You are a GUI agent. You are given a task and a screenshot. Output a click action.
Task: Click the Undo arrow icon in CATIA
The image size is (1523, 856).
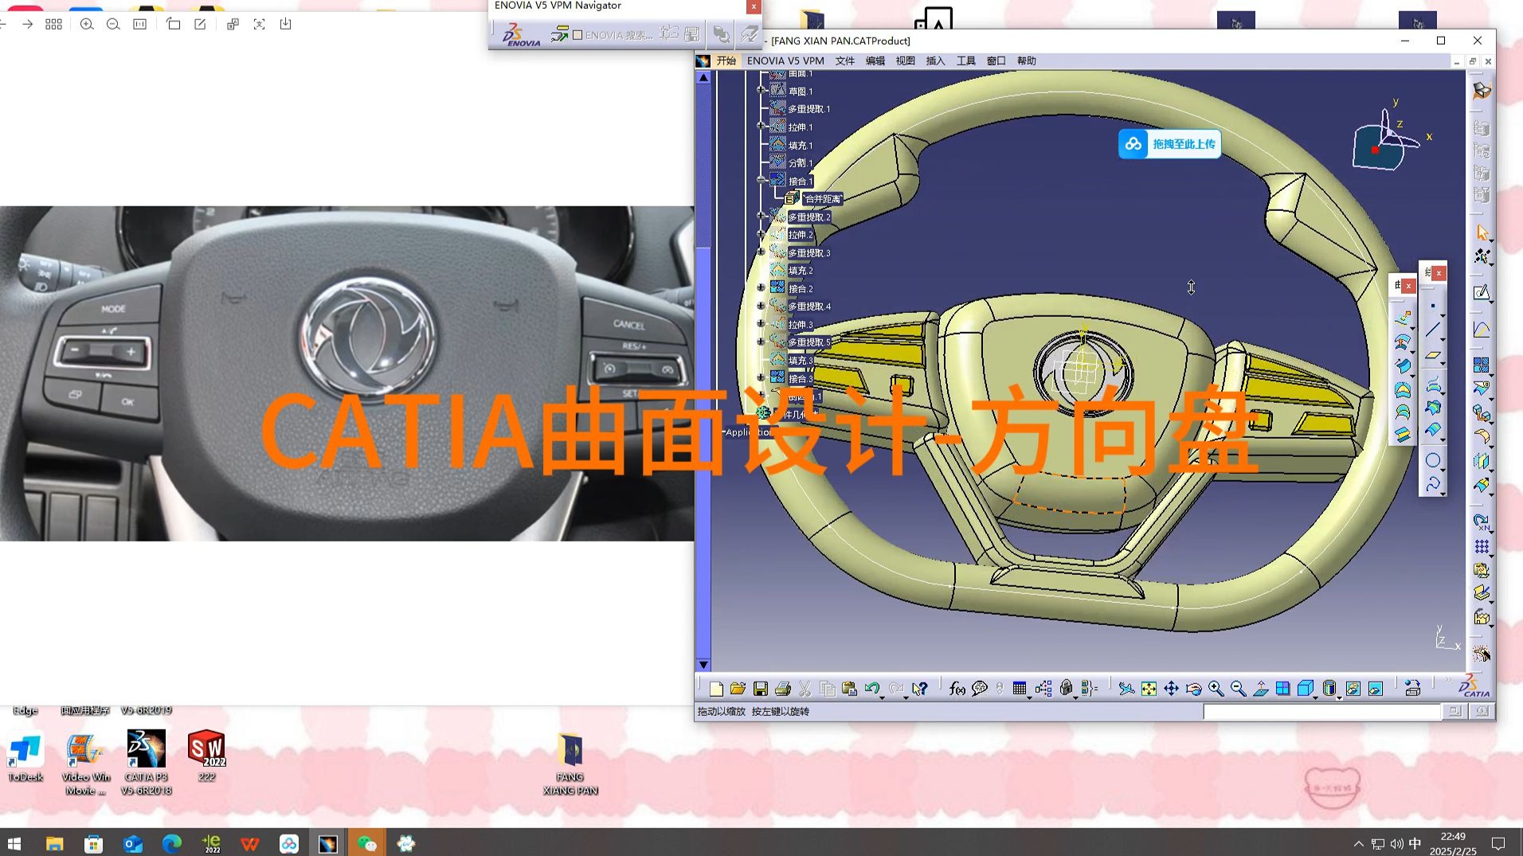pyautogui.click(x=872, y=689)
